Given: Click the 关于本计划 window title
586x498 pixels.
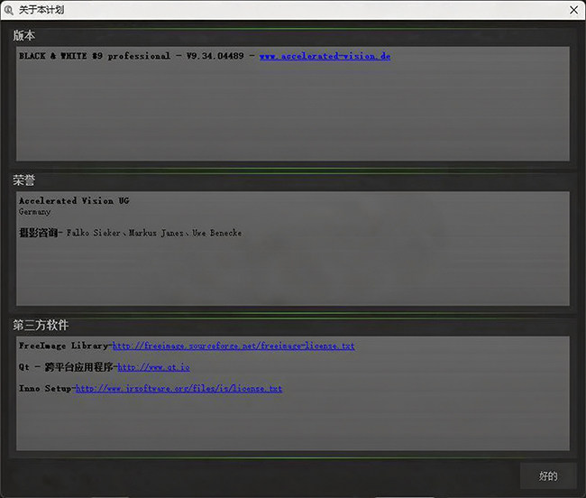Looking at the screenshot, I should click(41, 10).
